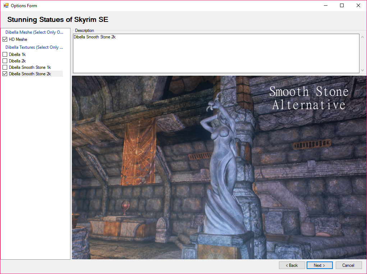Click the Options Form window icon
This screenshot has width=367, height=274.
pos(6,5)
